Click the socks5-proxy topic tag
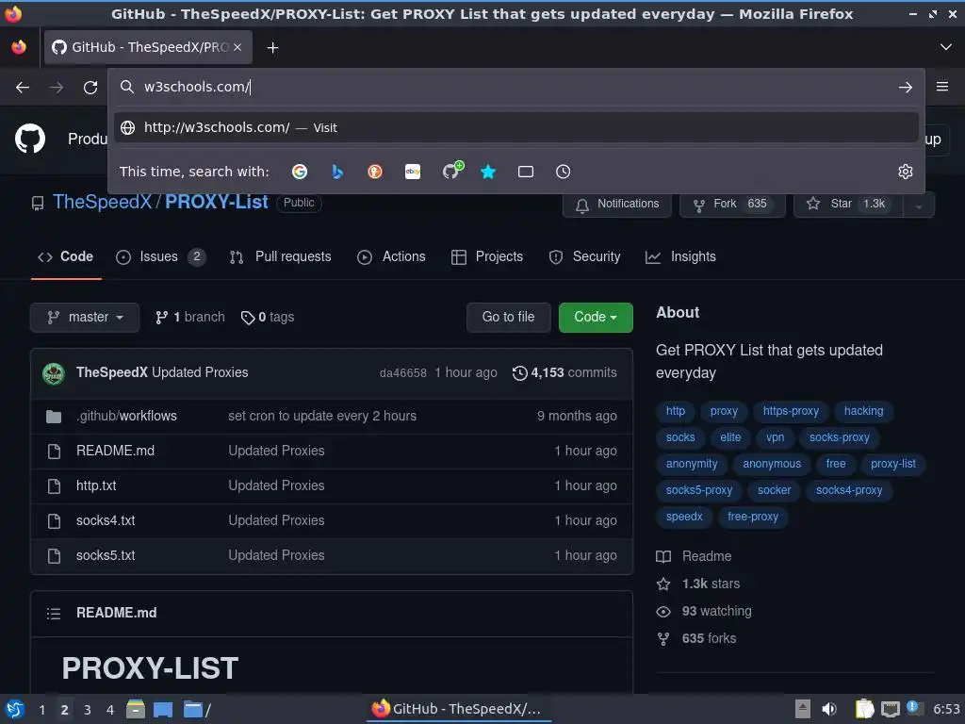965x724 pixels. click(x=699, y=490)
